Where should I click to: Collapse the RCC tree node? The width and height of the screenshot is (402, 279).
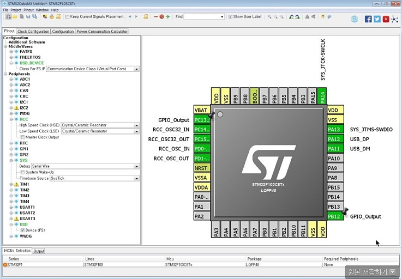coord(11,119)
